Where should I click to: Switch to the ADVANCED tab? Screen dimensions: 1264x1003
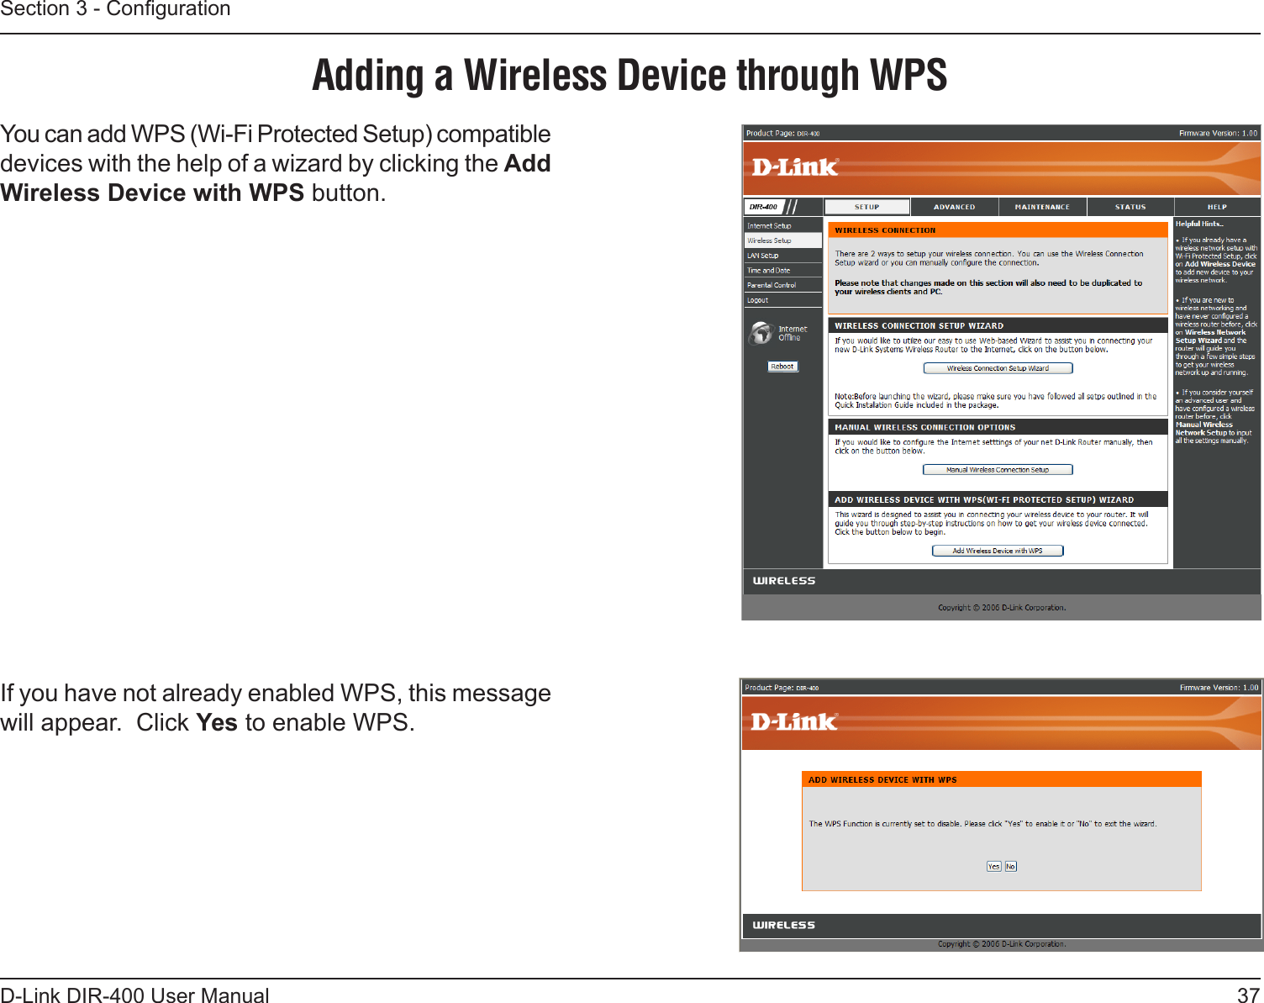pyautogui.click(x=954, y=207)
